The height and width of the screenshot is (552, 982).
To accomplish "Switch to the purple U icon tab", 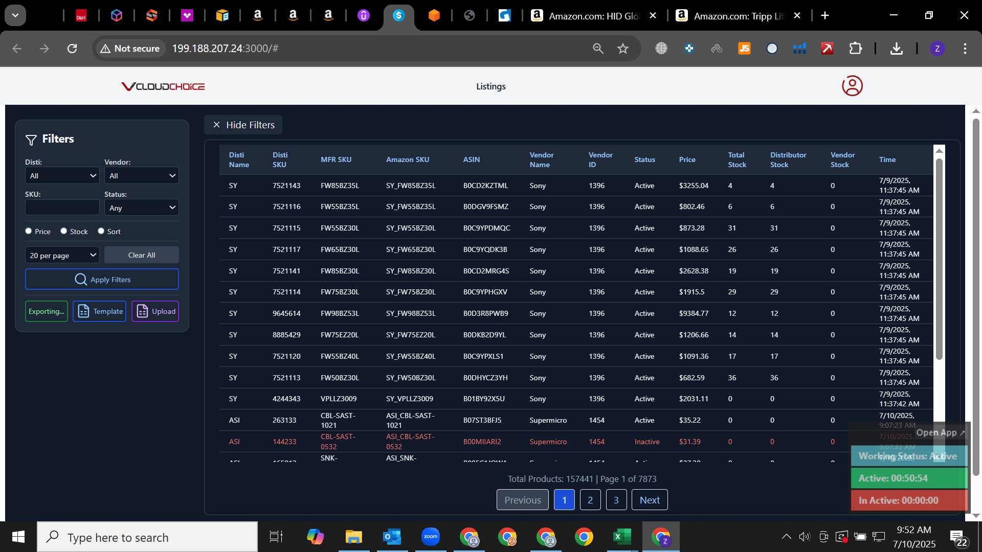I will click(x=363, y=16).
